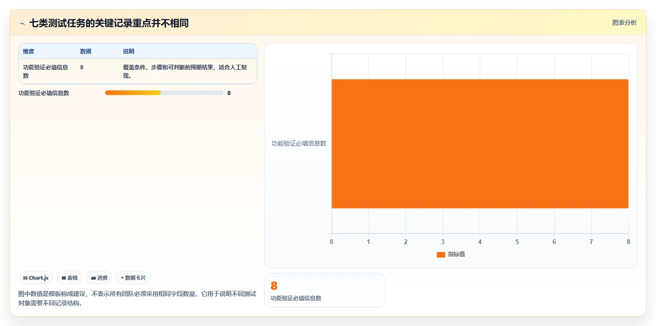Click the 数据卡片 chip's diamond icon

pyautogui.click(x=122, y=278)
